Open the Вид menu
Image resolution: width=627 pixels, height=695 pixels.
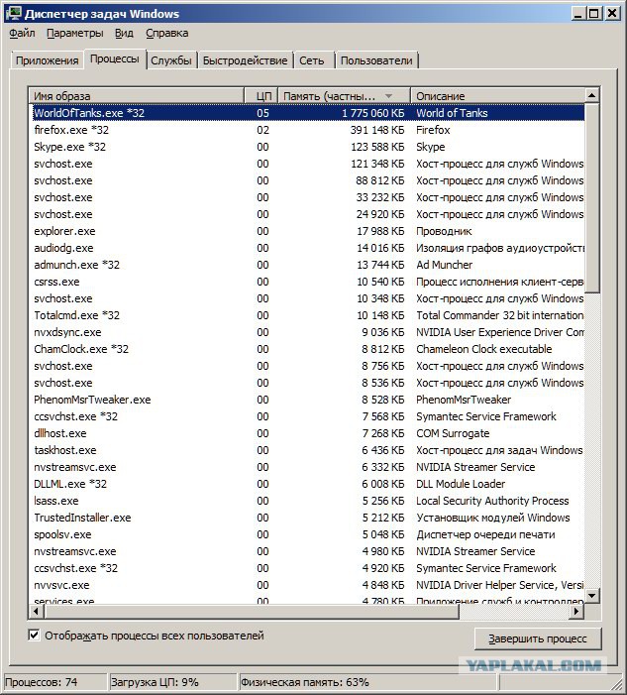tap(124, 34)
